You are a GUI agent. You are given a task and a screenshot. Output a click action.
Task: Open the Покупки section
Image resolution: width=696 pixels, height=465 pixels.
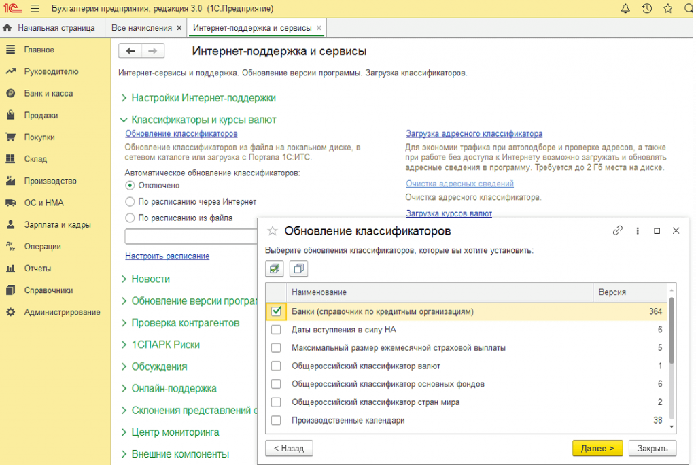coord(39,137)
